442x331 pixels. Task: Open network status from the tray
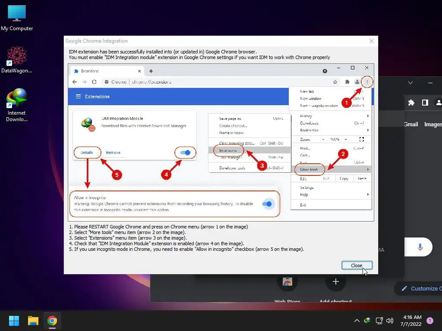379,321
